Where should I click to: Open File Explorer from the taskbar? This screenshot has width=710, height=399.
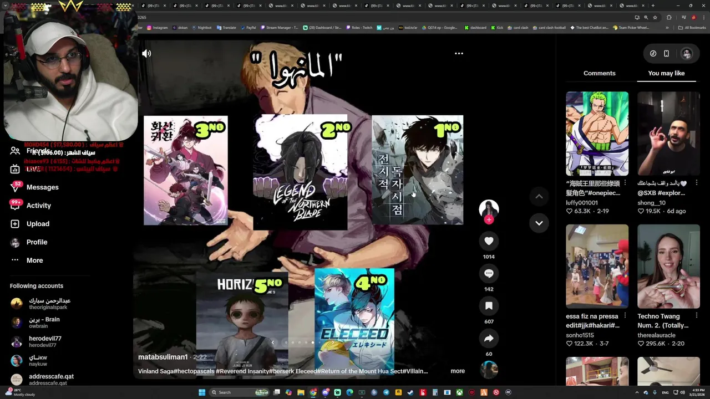click(x=301, y=392)
